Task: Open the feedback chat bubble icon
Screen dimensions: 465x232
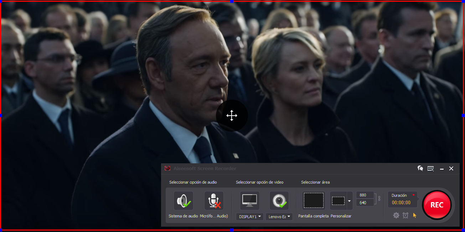Action: 420,168
